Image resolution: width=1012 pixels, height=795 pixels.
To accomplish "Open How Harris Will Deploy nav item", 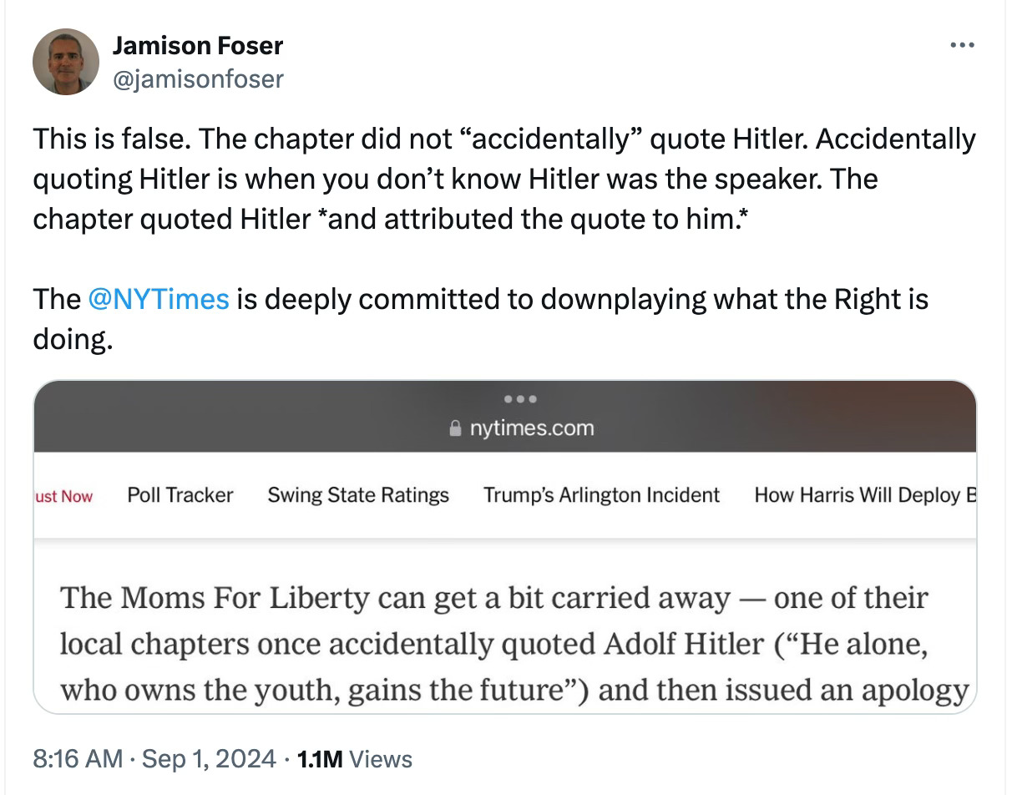I will [865, 495].
